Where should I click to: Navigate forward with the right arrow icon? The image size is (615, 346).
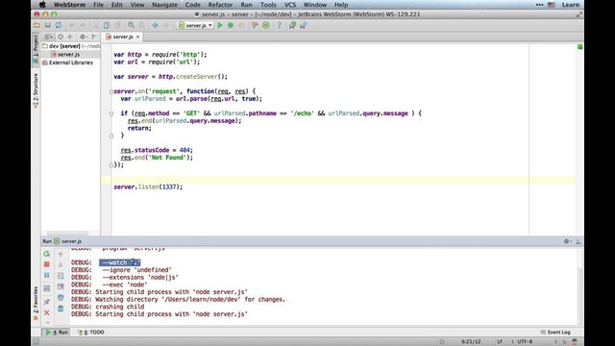[x=166, y=25]
